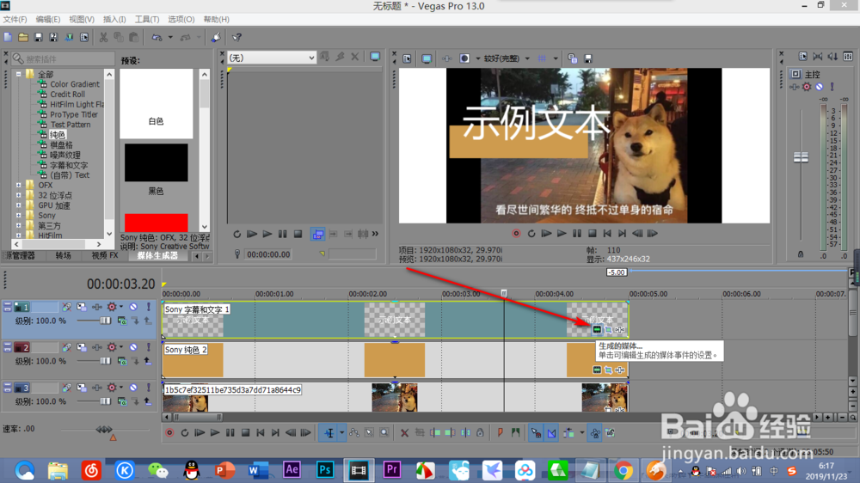The image size is (860, 483).
Task: Collapse the 全部 folder in the tree
Action: point(19,74)
